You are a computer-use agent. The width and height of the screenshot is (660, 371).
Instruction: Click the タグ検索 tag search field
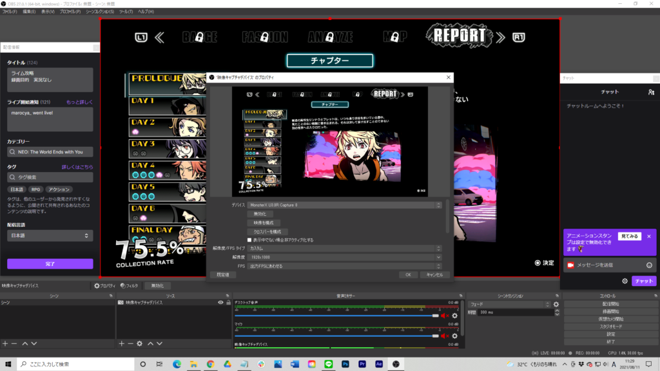[x=50, y=177]
